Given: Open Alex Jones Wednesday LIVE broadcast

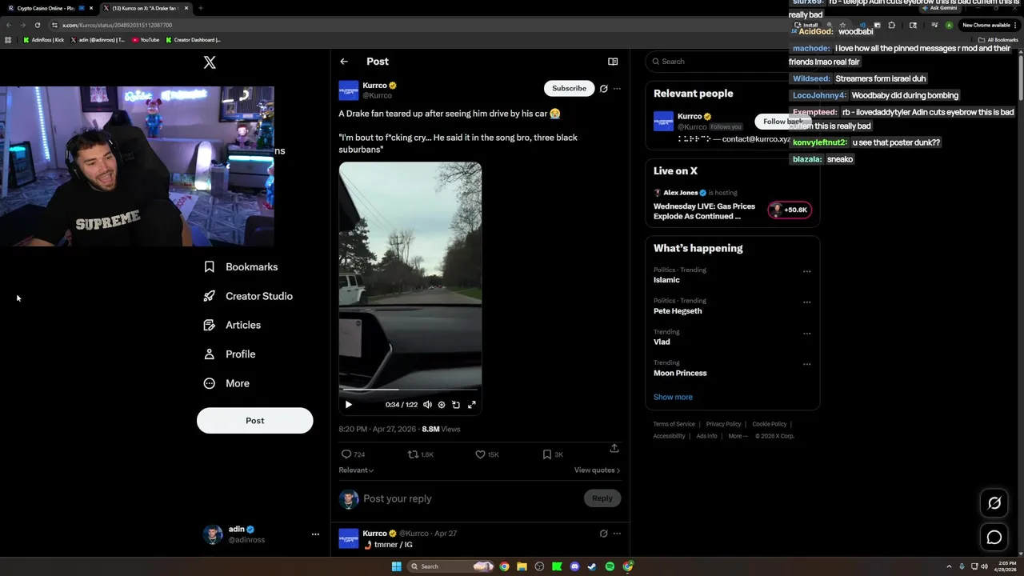Looking at the screenshot, I should pos(704,211).
